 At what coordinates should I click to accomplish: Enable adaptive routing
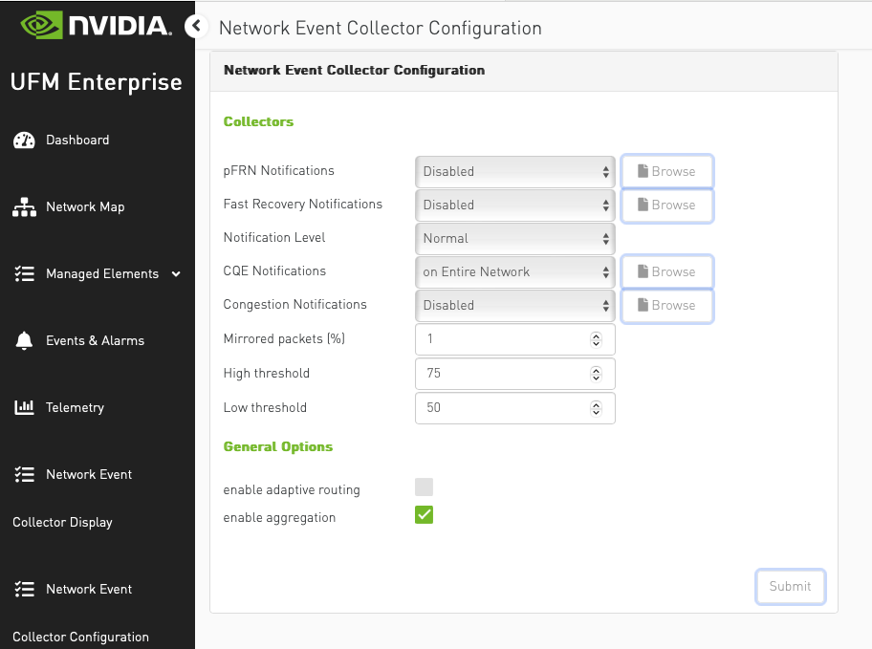point(424,487)
